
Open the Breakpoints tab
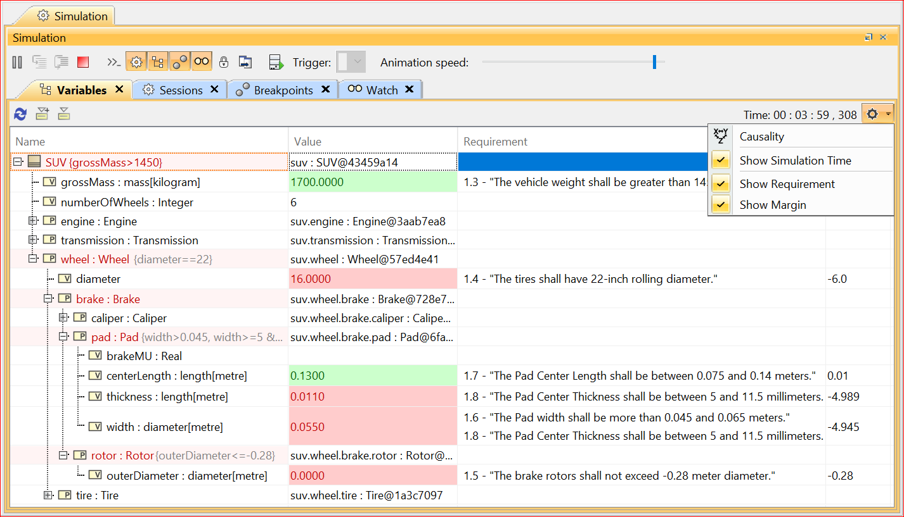[283, 90]
